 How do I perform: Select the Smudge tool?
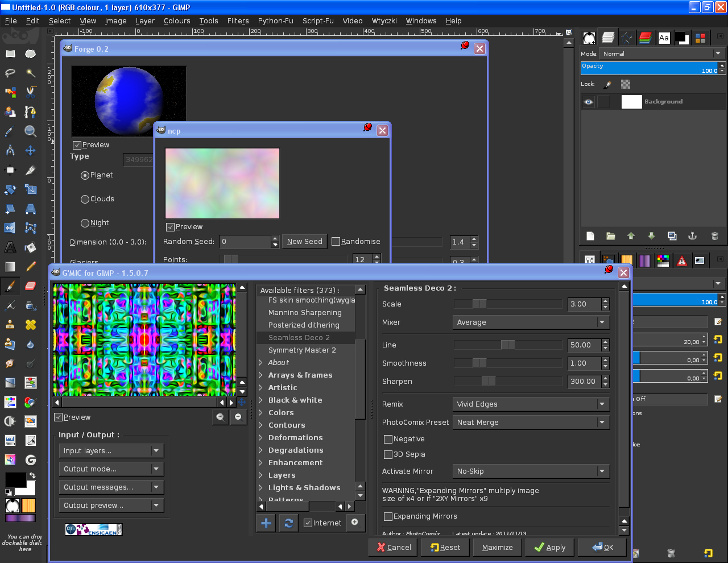click(10, 363)
